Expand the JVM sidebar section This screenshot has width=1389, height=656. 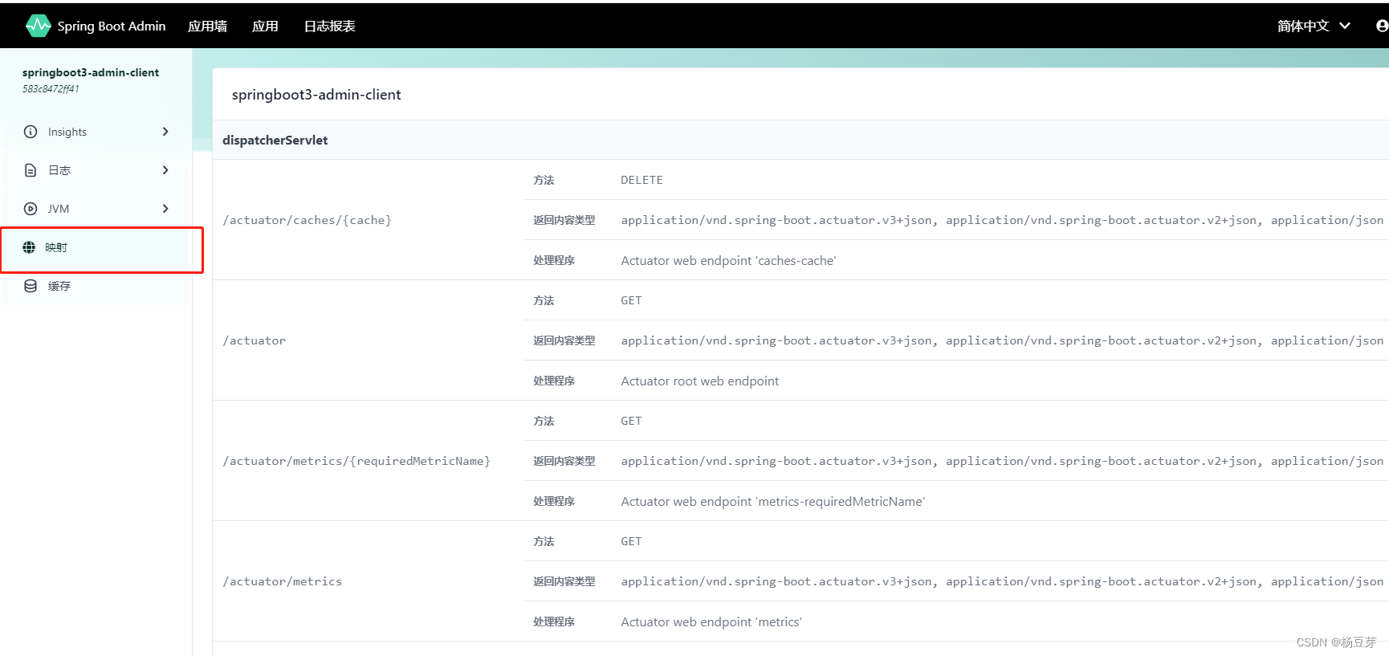click(x=165, y=209)
